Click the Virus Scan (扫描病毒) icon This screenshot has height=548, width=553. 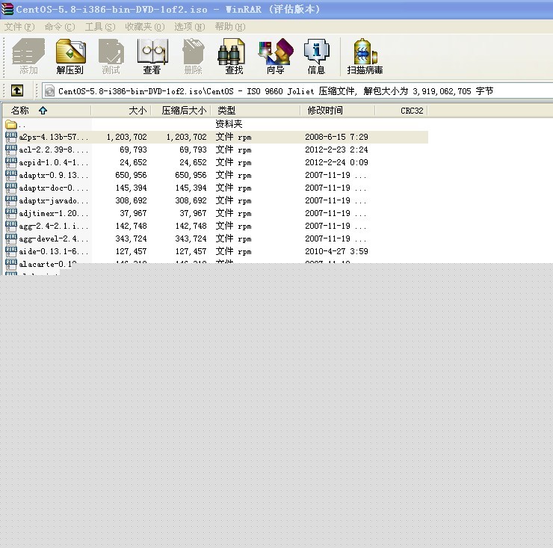(365, 57)
